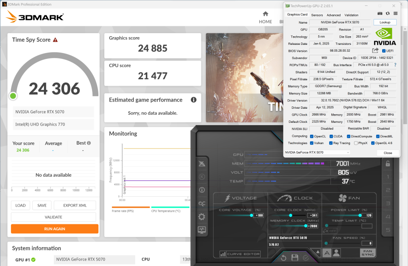Go to 3DMark HOME
This screenshot has width=408, height=266.
pos(265,17)
